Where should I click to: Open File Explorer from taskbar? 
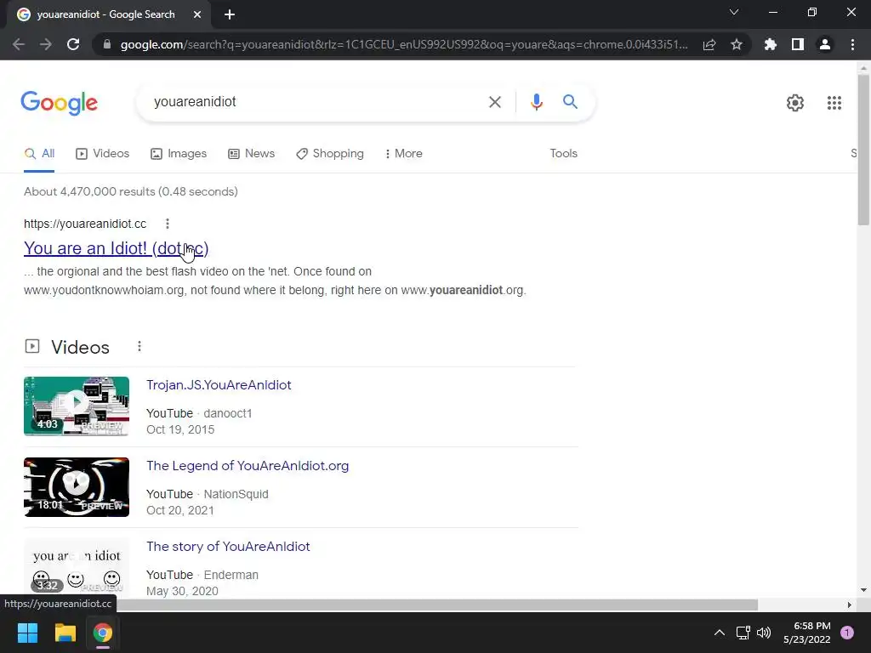pyautogui.click(x=65, y=633)
